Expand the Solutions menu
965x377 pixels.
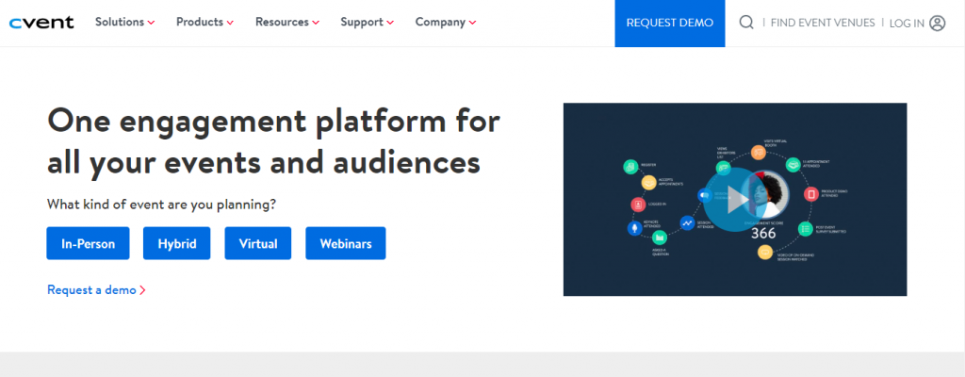click(125, 23)
